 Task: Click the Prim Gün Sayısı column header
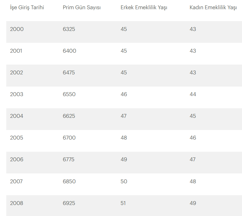point(82,7)
